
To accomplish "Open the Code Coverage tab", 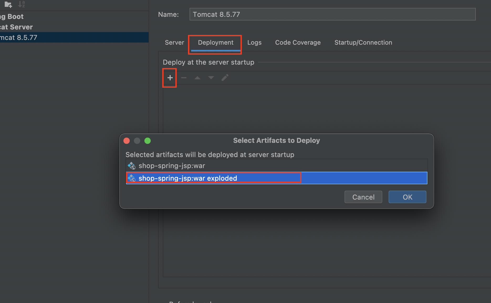I will coord(298,43).
